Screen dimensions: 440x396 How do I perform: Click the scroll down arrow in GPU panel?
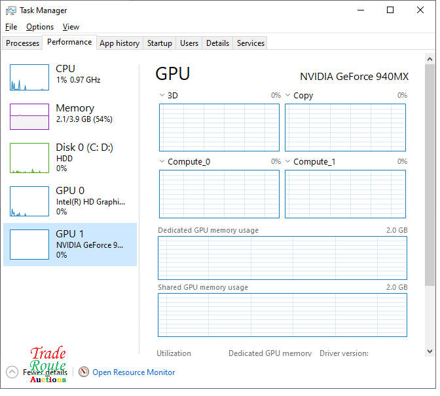[x=430, y=351]
